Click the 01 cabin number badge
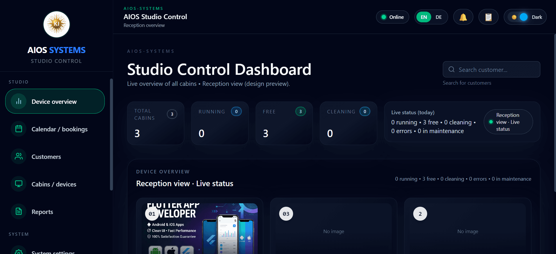This screenshot has height=254, width=556. pos(152,214)
